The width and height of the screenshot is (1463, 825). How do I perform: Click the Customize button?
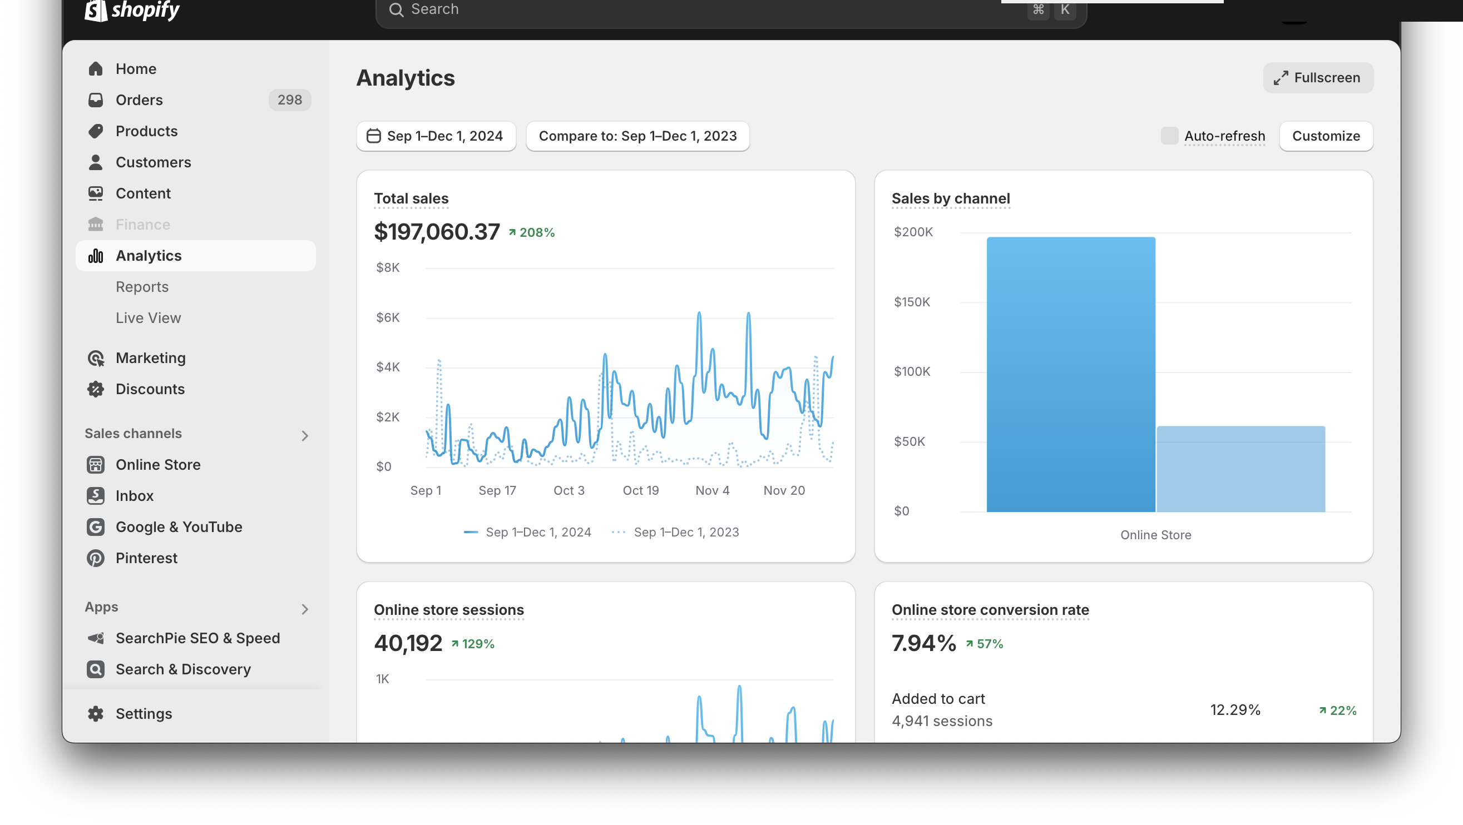pyautogui.click(x=1326, y=136)
